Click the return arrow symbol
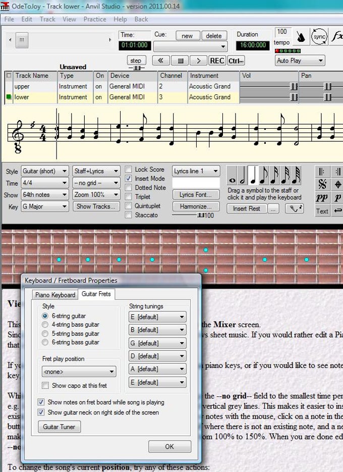Viewport: 343px width, 472px height. tap(337, 211)
